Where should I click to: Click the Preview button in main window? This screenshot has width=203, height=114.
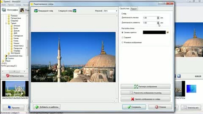pos(13,107)
